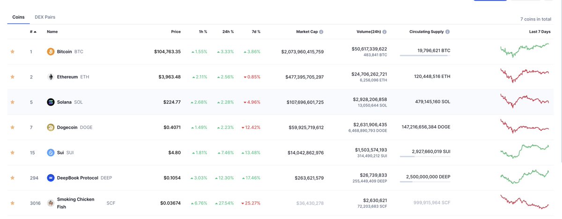Switch to the Coins tab
The width and height of the screenshot is (562, 219).
pyautogui.click(x=18, y=17)
